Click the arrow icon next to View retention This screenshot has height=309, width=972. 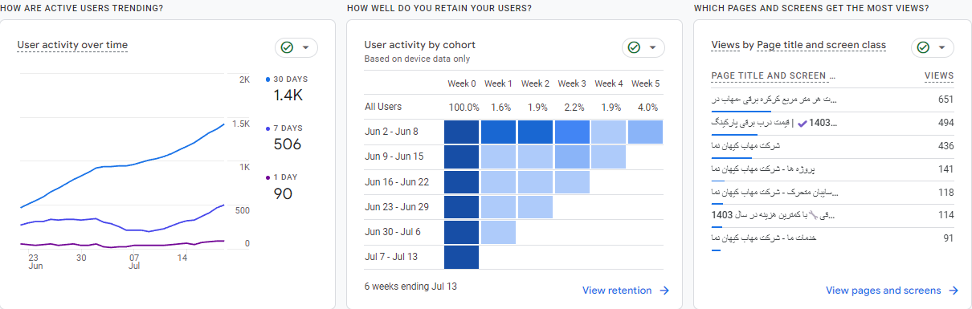pyautogui.click(x=664, y=291)
